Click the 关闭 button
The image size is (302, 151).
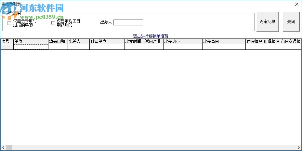291,21
